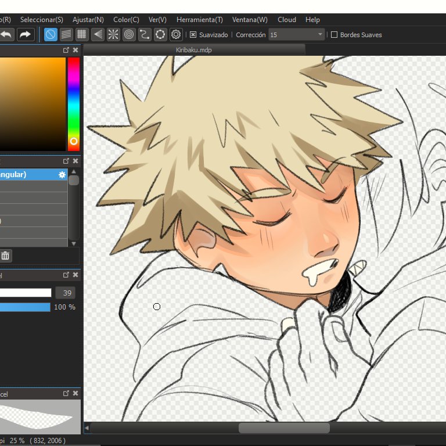Screen dimensions: 446x446
Task: Click the redo arrow button
Action: pos(26,35)
